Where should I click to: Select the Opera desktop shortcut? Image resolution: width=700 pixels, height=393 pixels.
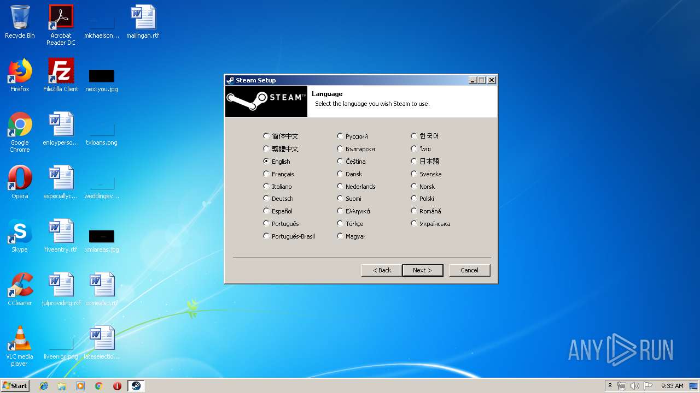click(x=20, y=182)
